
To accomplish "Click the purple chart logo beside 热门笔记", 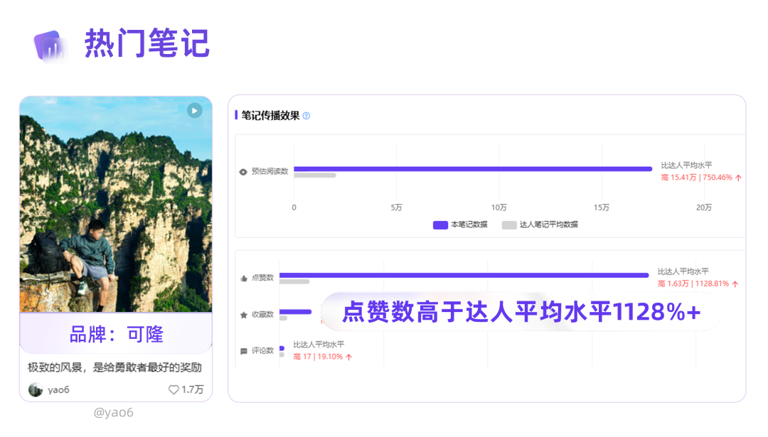I will 50,45.
